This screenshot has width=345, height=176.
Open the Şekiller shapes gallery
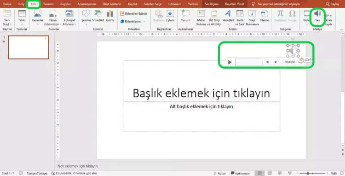point(86,16)
